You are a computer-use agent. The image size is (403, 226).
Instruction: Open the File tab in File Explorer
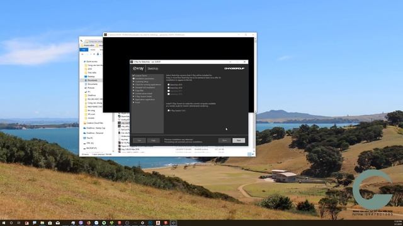84,50
